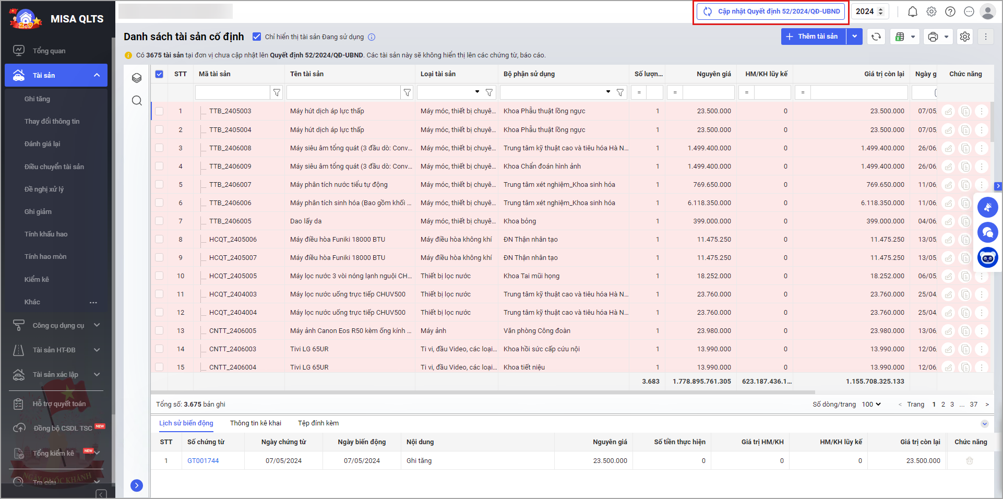Open 'Tính khấu hao' in sidebar
This screenshot has width=1003, height=499.
(x=46, y=234)
